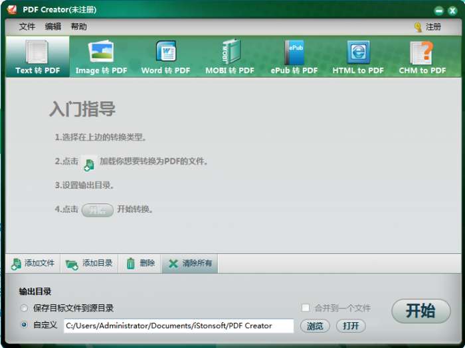Viewport: 465px width, 348px height.
Task: Select the ePub 转 PDF book icon
Action: coord(294,52)
